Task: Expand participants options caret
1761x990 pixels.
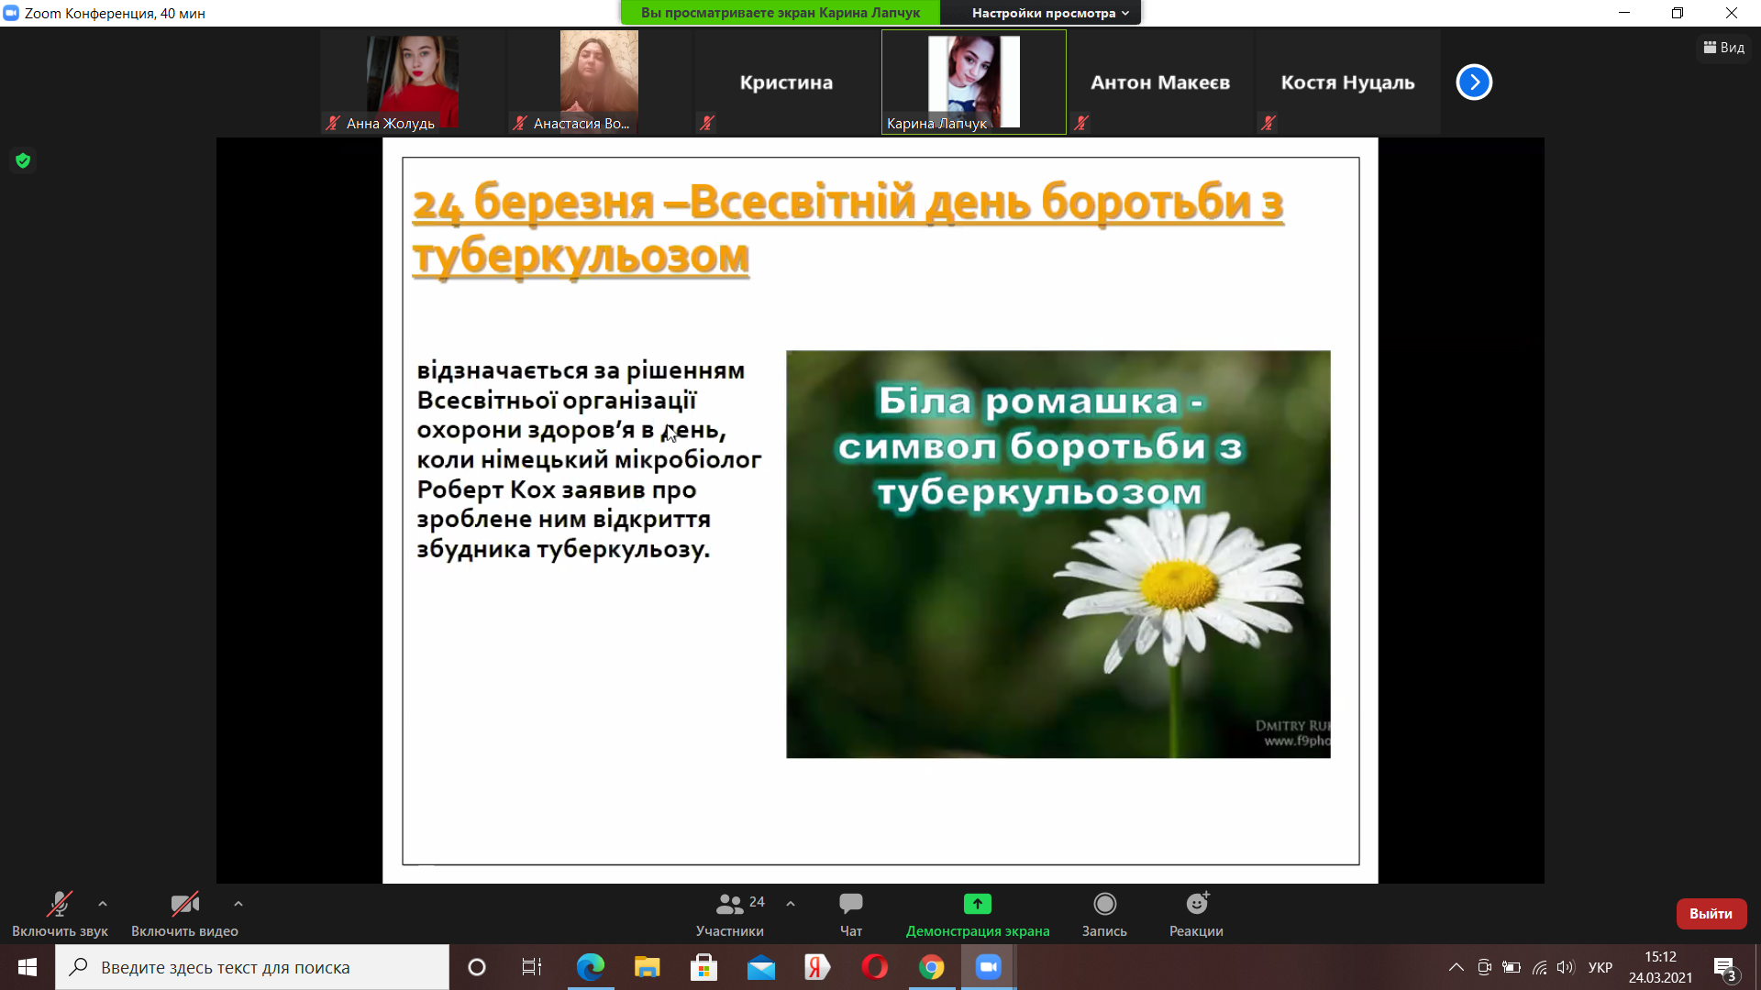Action: pos(791,904)
